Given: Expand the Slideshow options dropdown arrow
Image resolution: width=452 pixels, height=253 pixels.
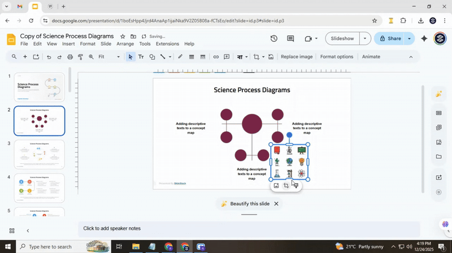Looking at the screenshot, I should (365, 39).
